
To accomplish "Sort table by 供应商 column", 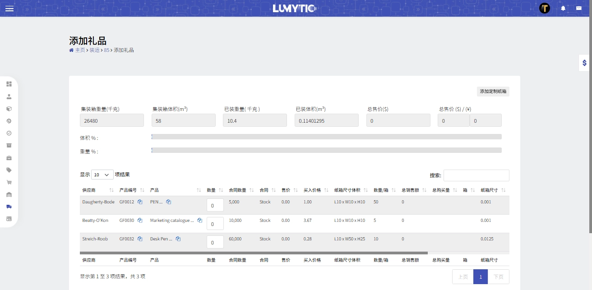I will (x=97, y=190).
